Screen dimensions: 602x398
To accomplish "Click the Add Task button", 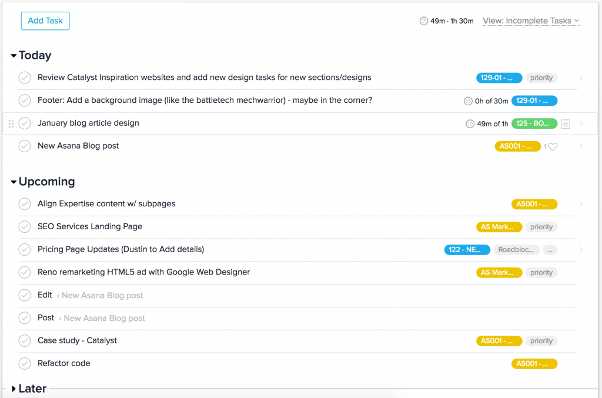I will point(45,21).
